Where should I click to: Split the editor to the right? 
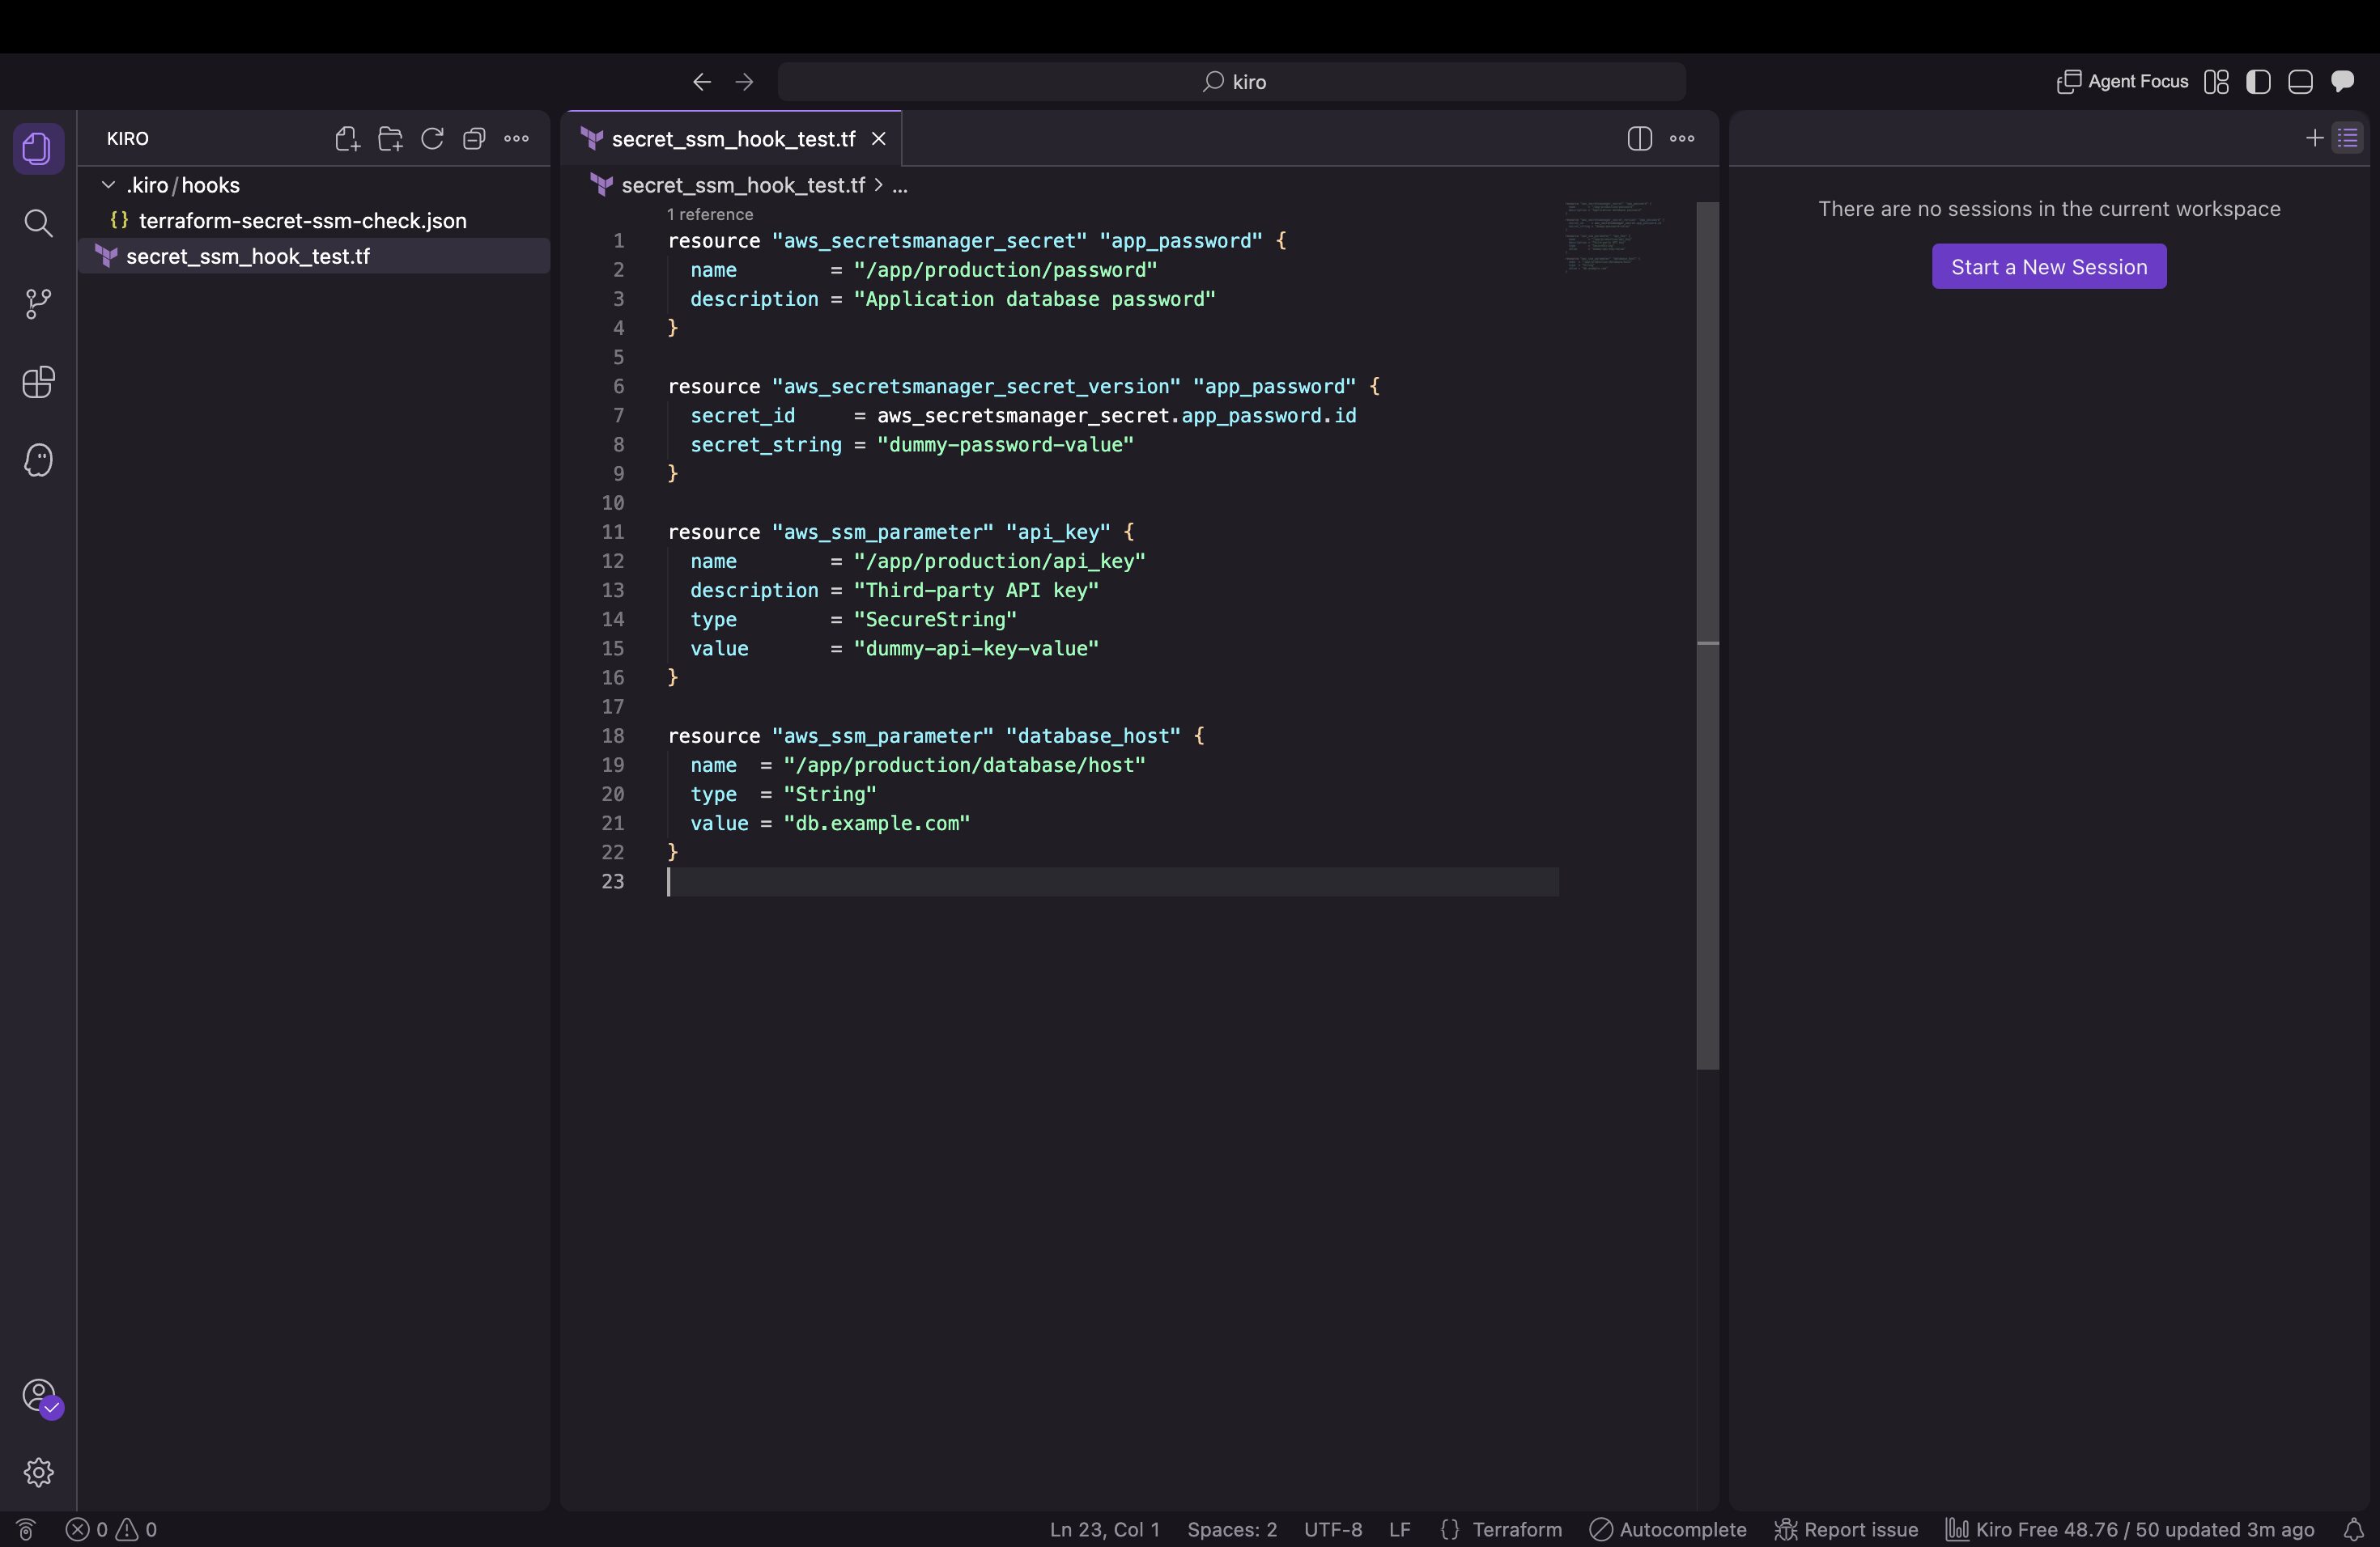pos(1639,139)
